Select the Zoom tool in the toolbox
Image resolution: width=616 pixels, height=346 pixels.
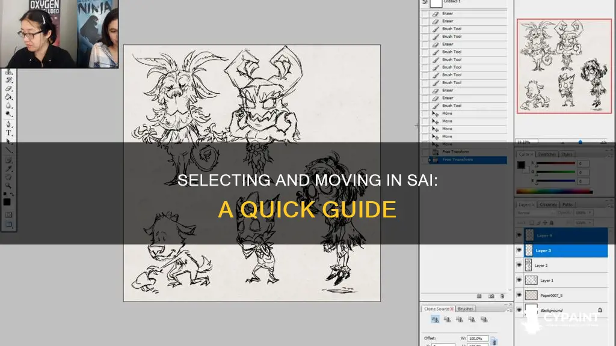pos(9,186)
